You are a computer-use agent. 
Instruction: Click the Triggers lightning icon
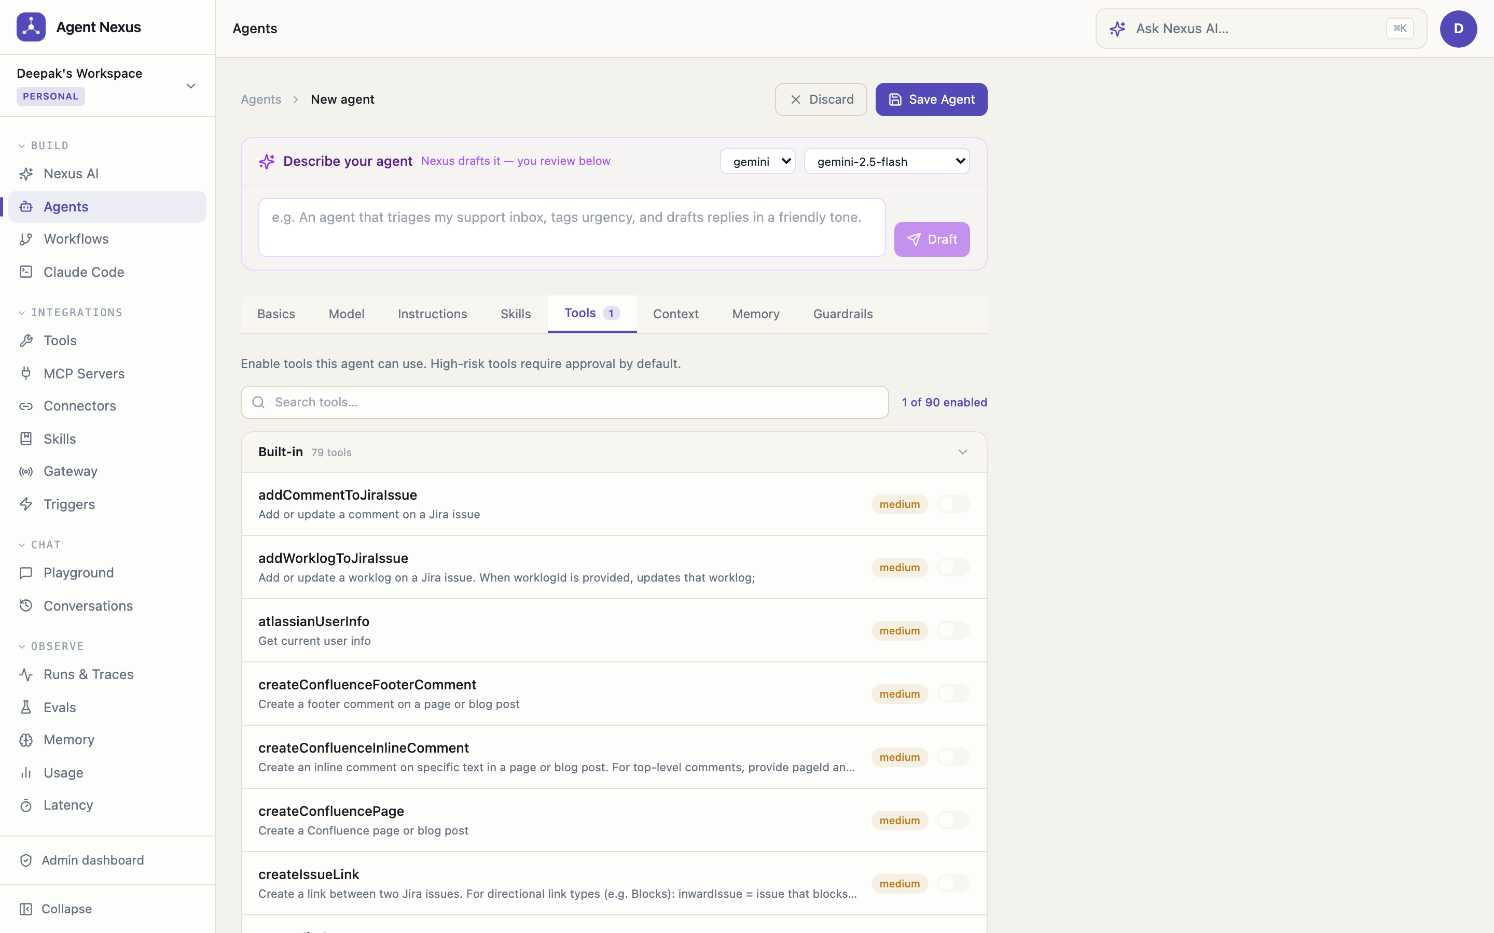pos(26,504)
